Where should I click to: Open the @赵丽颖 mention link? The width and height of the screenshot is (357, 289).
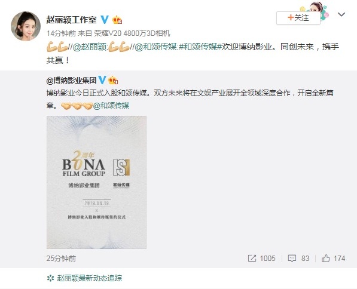pos(90,47)
